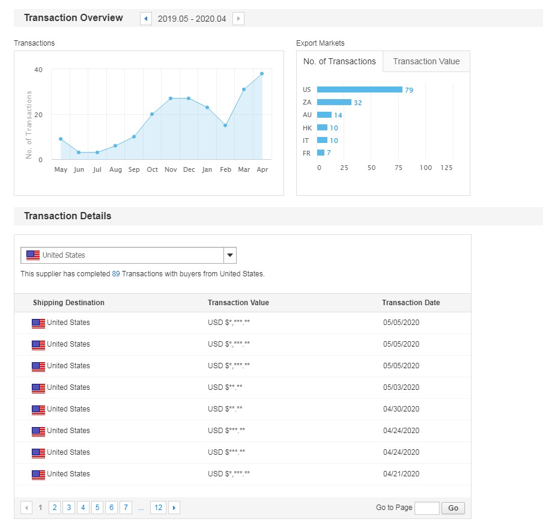This screenshot has height=522, width=543.
Task: Click the US bar in Export Markets
Action: coord(359,90)
